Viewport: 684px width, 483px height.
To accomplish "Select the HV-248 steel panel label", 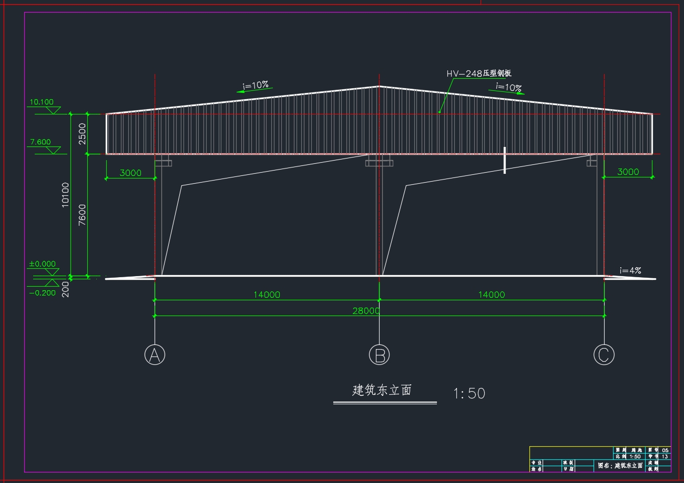I will click(478, 73).
